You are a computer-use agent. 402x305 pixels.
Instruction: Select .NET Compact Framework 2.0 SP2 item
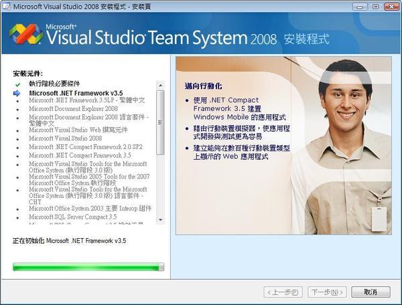coord(86,147)
